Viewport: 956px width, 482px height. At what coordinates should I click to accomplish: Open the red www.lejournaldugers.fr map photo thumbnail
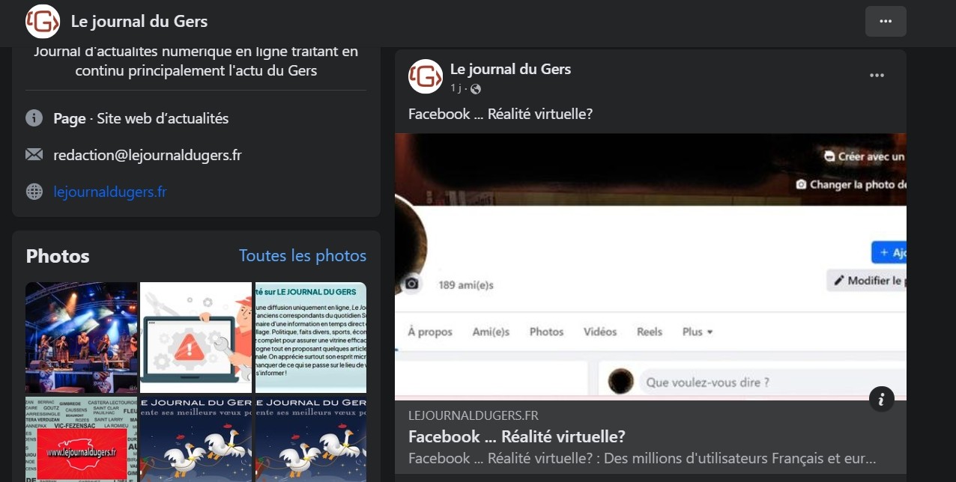(82, 439)
